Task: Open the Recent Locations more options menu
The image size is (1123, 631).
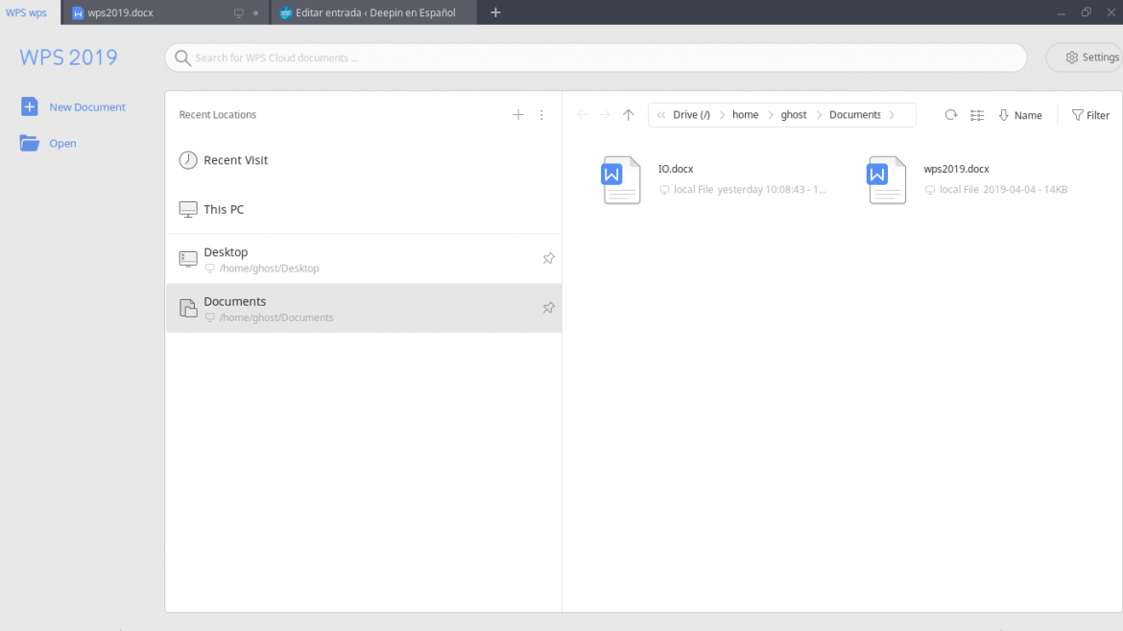Action: pos(541,114)
